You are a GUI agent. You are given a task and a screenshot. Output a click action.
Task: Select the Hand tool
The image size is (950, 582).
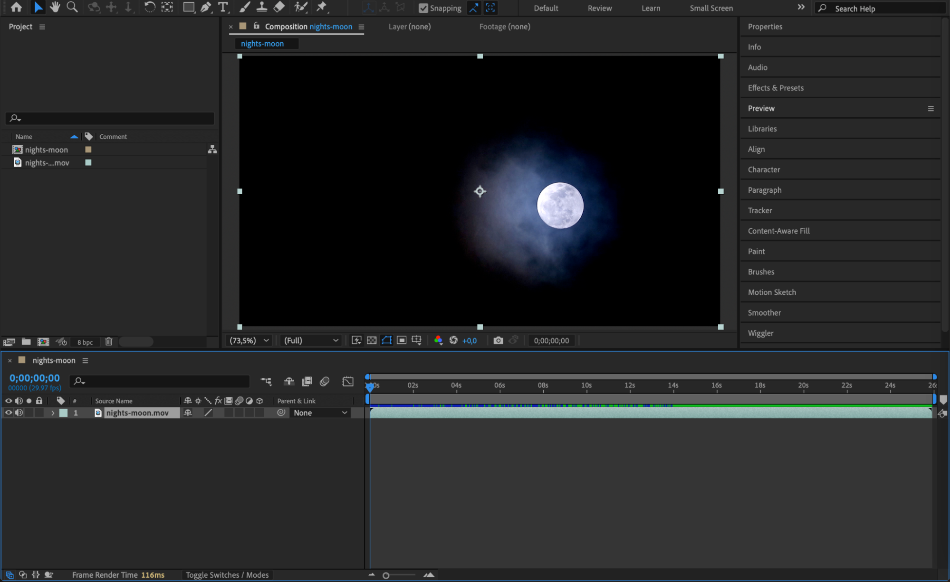[55, 7]
